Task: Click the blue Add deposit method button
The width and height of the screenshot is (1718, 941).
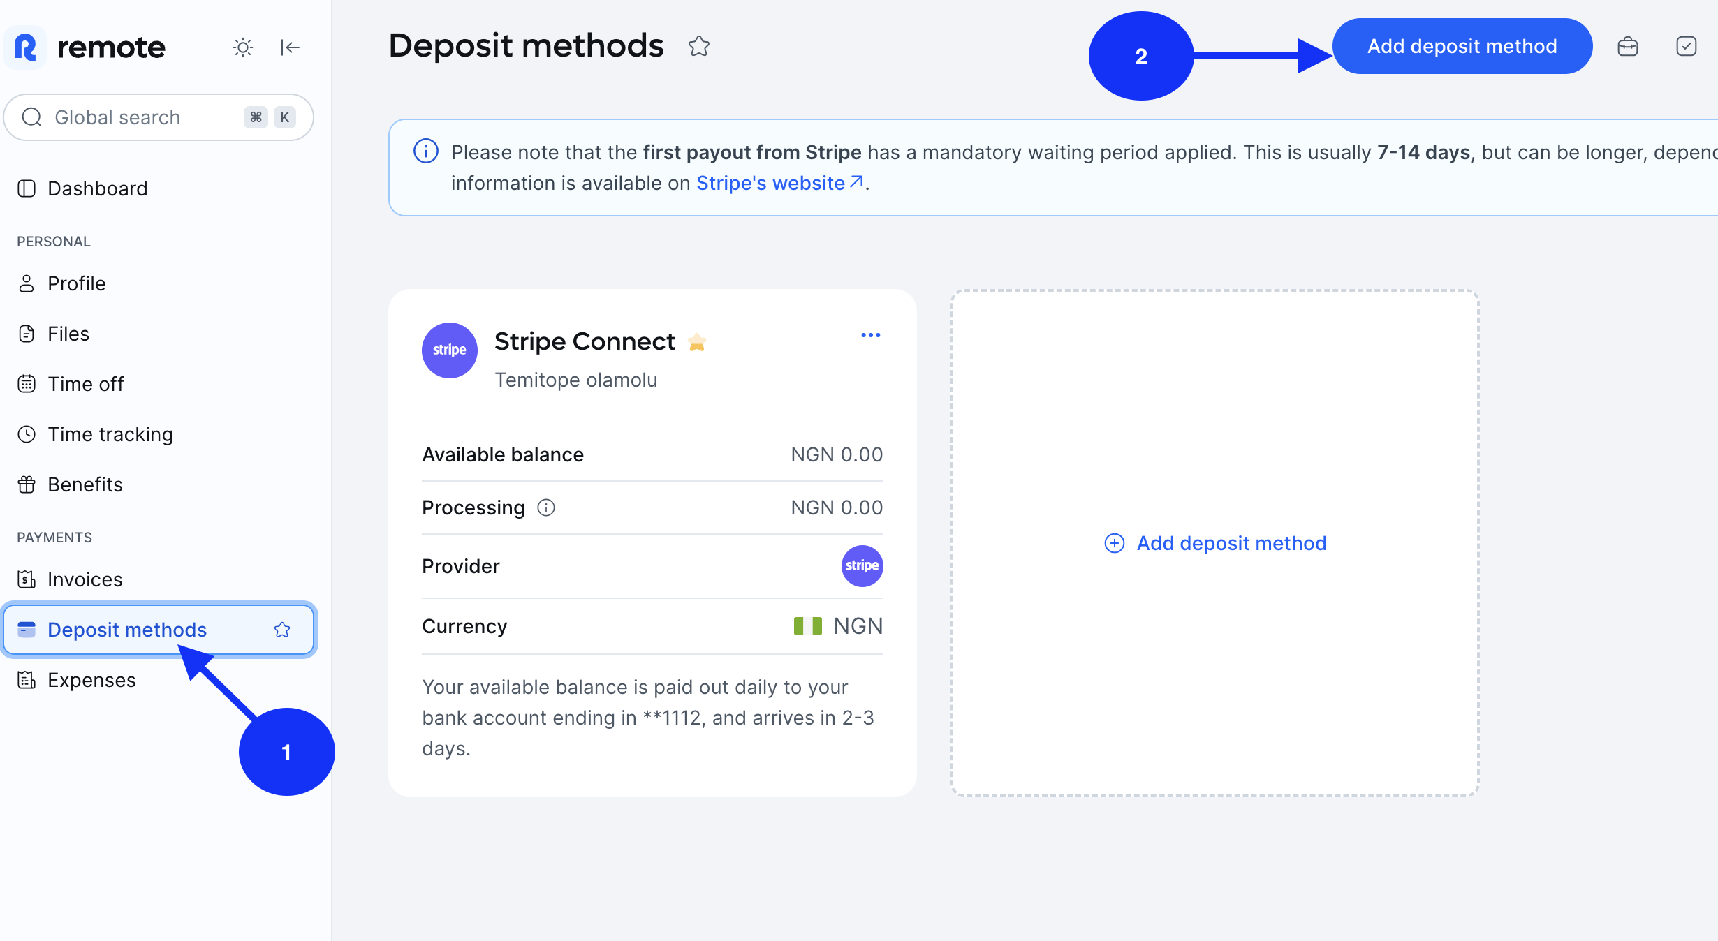Action: point(1462,46)
